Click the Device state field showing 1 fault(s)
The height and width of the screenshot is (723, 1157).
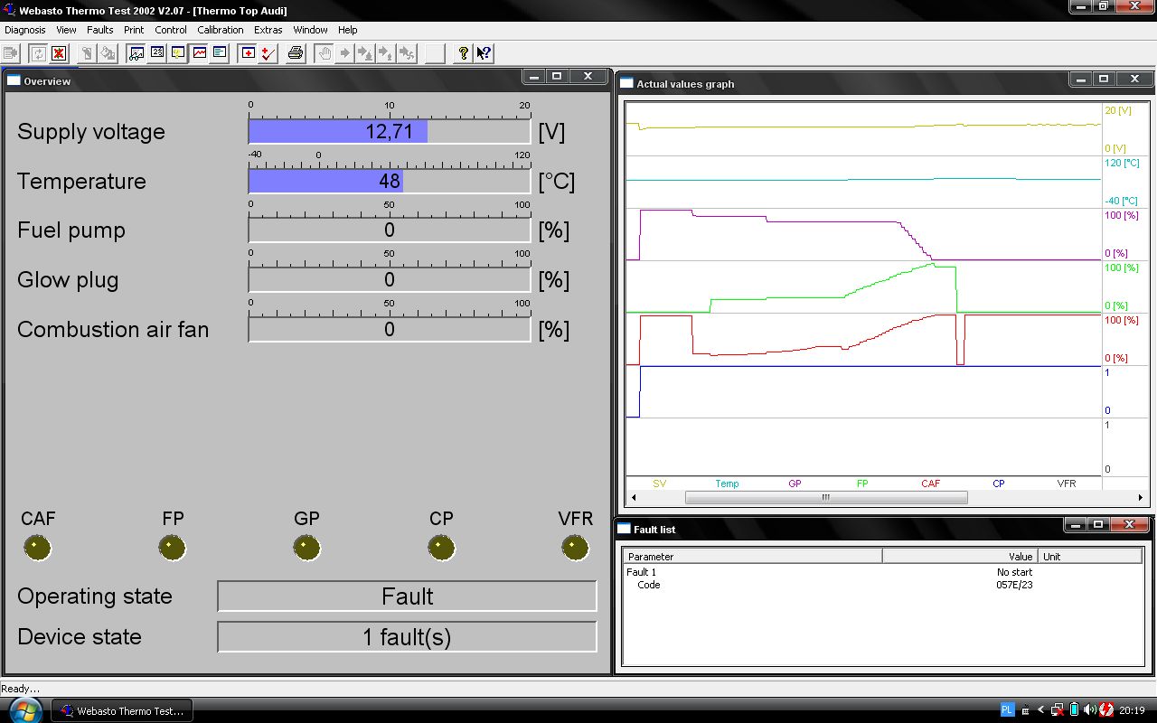tap(407, 637)
